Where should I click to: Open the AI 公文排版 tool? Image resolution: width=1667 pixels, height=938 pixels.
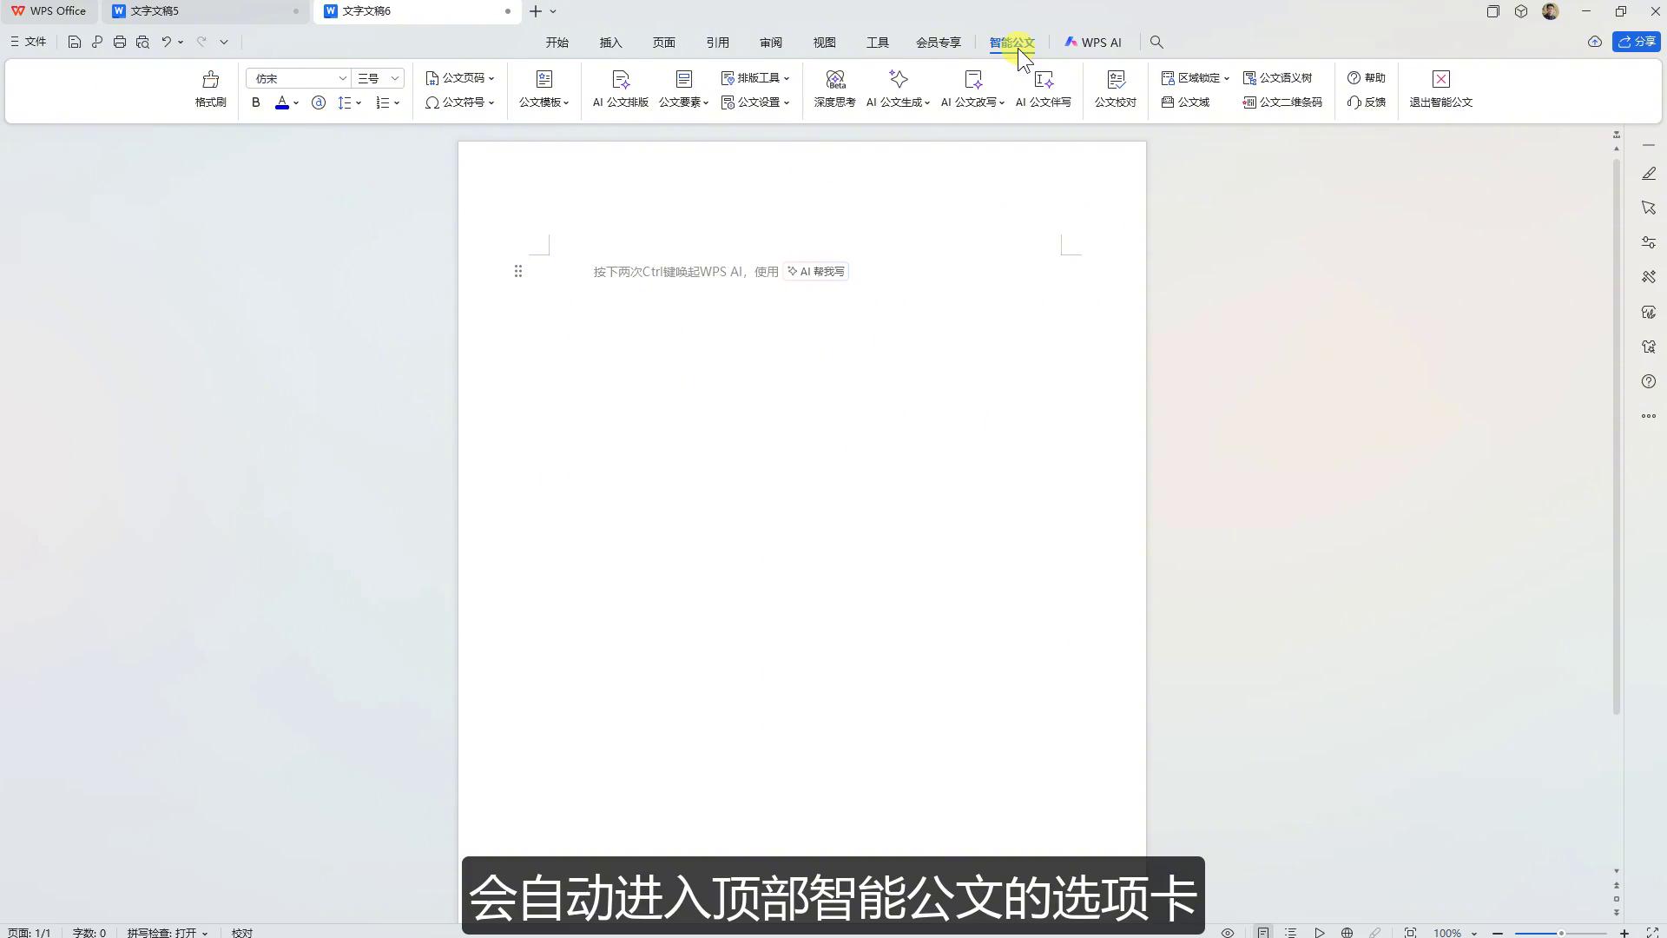tap(620, 89)
